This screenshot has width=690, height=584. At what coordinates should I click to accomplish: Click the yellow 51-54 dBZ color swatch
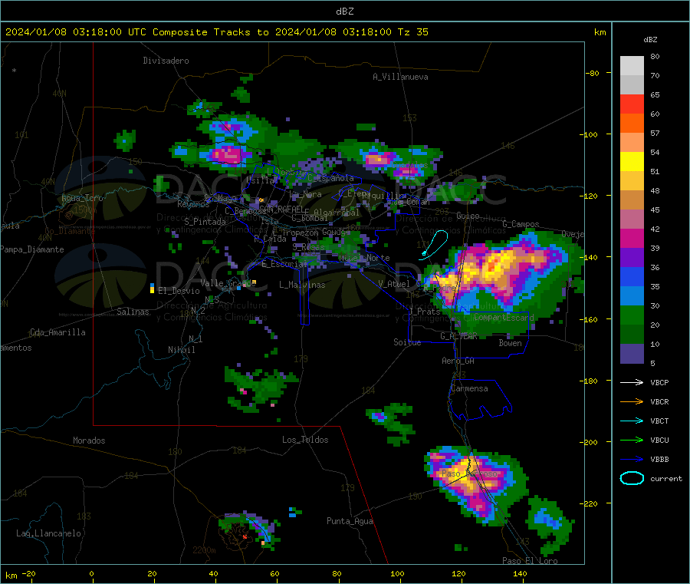[632, 162]
